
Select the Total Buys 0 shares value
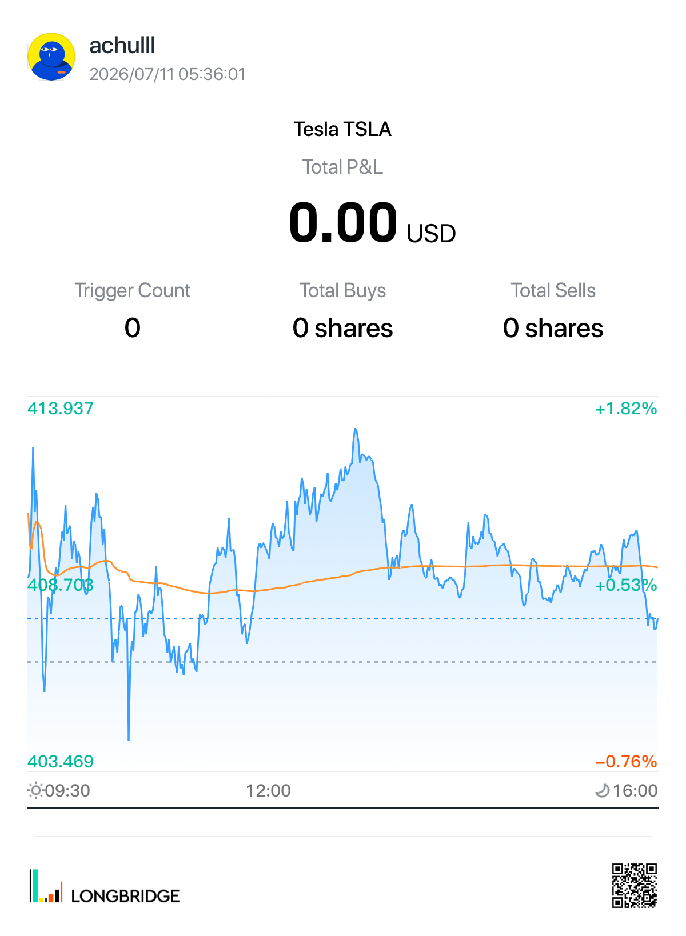tap(343, 328)
